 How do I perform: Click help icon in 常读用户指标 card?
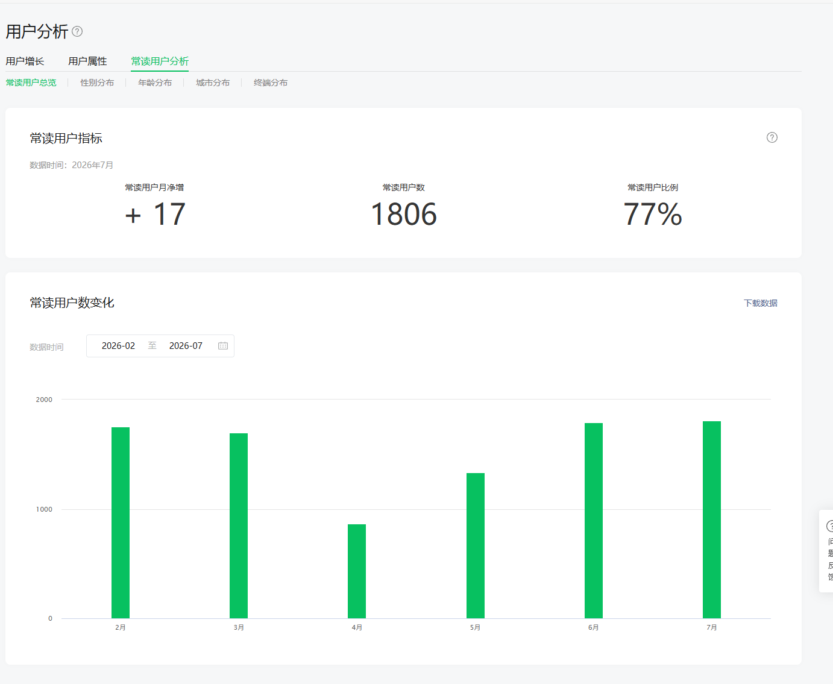point(772,137)
